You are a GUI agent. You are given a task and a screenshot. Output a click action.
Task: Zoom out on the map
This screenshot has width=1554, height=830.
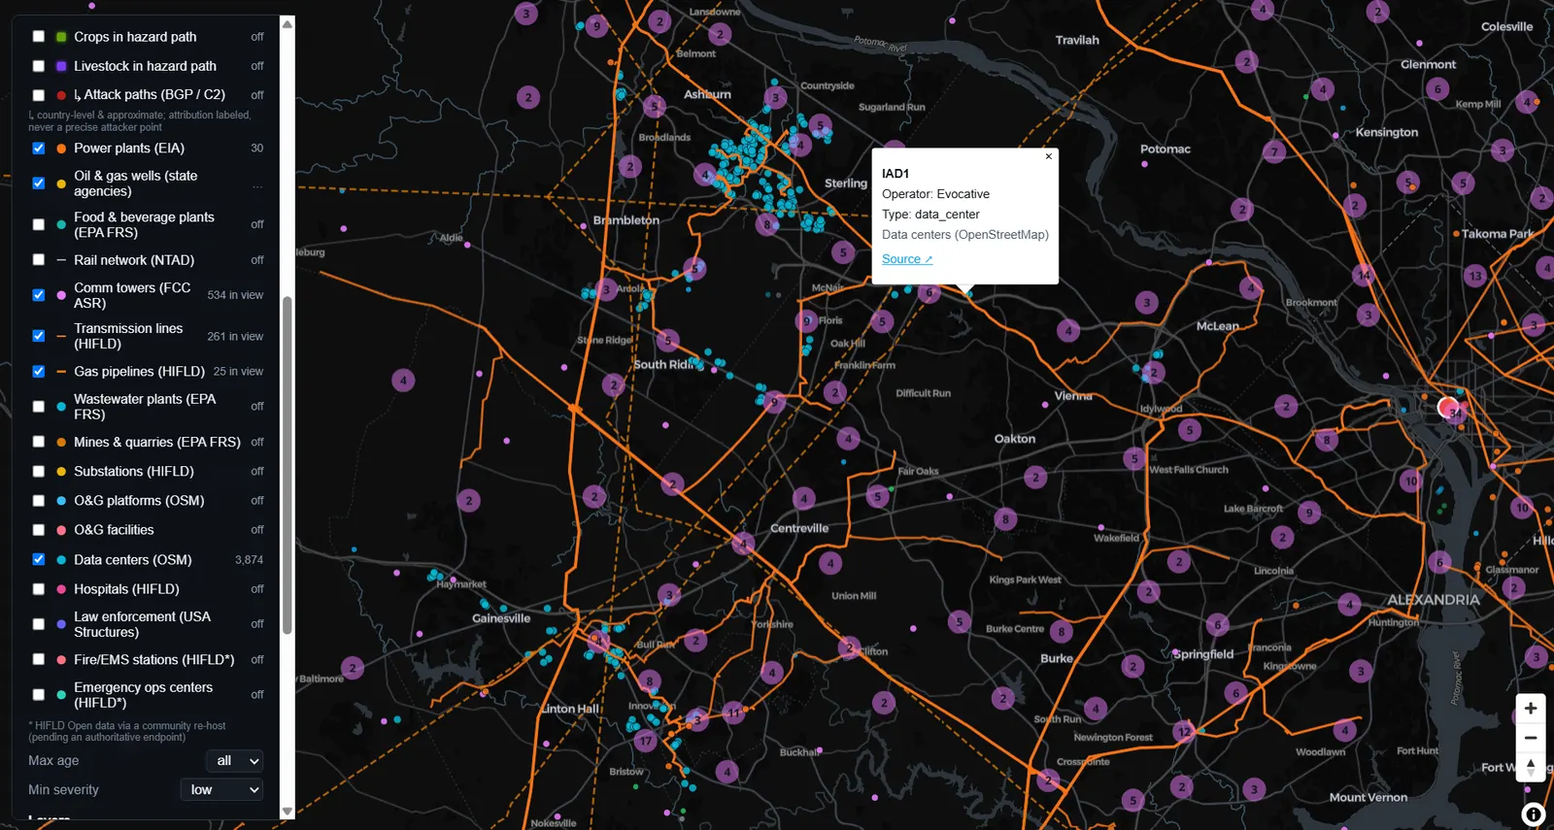point(1531,738)
